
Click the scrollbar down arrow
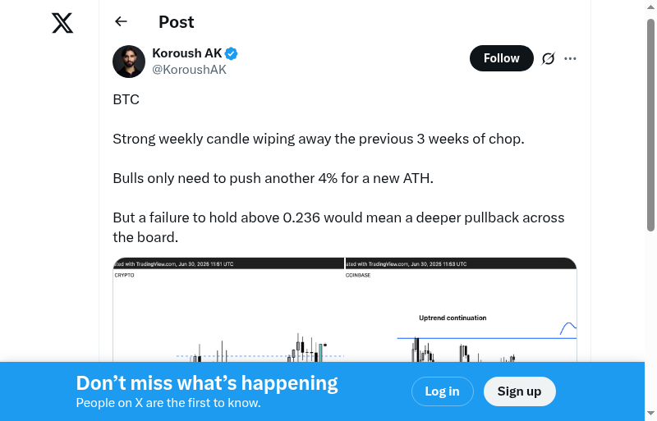[x=651, y=414]
